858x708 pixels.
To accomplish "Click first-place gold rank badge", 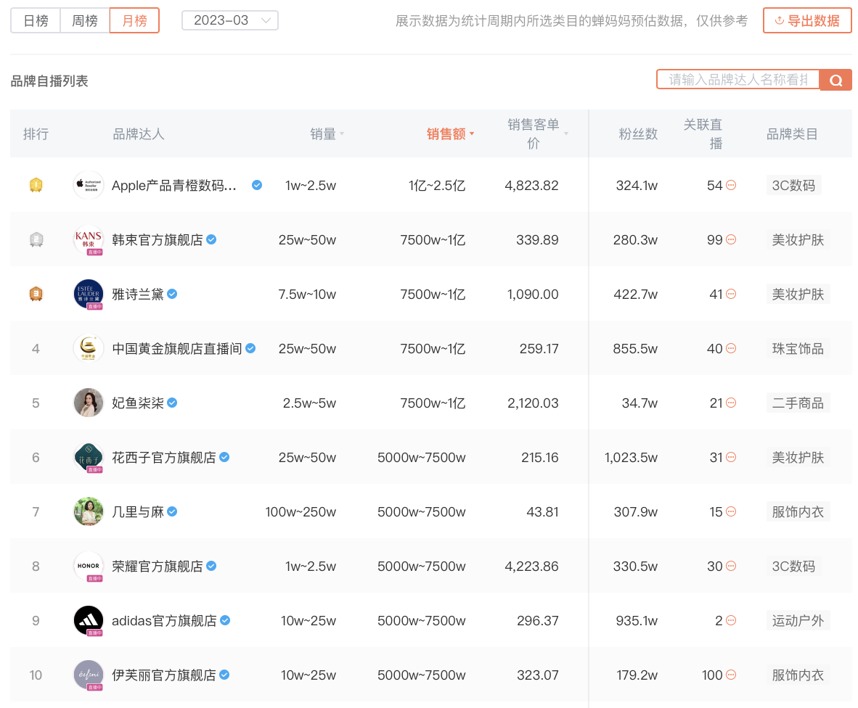I will (x=36, y=185).
